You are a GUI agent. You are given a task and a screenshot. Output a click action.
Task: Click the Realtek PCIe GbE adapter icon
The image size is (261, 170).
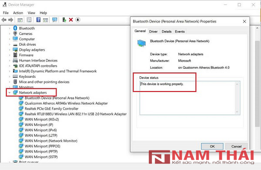tap(21, 108)
